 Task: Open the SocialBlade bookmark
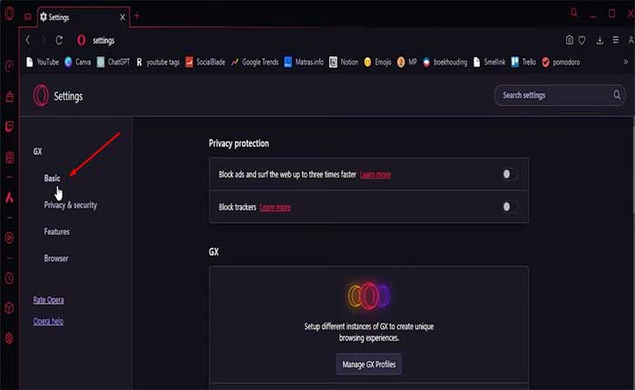point(205,62)
